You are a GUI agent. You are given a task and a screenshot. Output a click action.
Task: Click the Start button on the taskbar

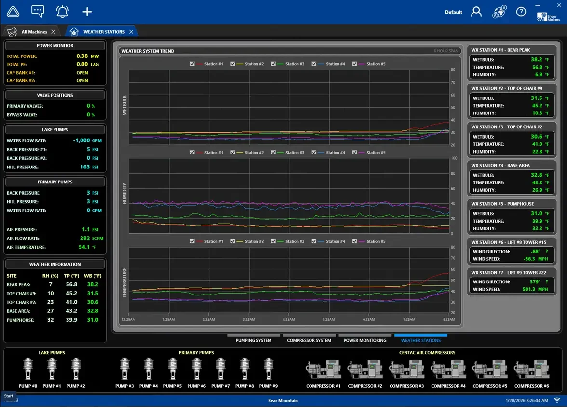tap(8, 396)
